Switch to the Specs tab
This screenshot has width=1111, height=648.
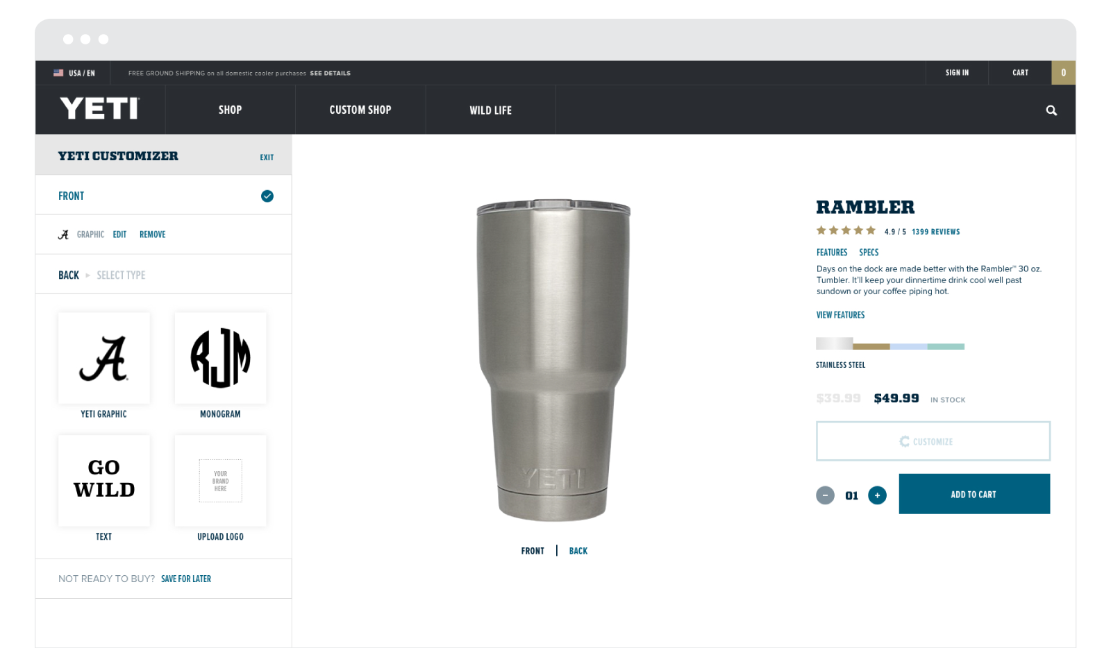869,253
